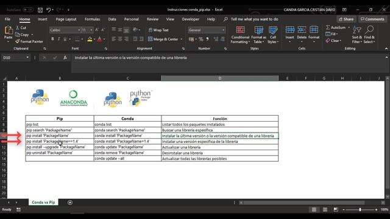
Task: Open the Calibri font name dropdown
Action: point(79,30)
